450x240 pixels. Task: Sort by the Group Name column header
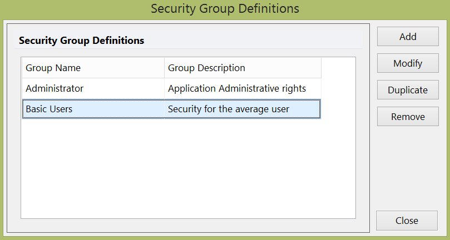click(x=93, y=68)
